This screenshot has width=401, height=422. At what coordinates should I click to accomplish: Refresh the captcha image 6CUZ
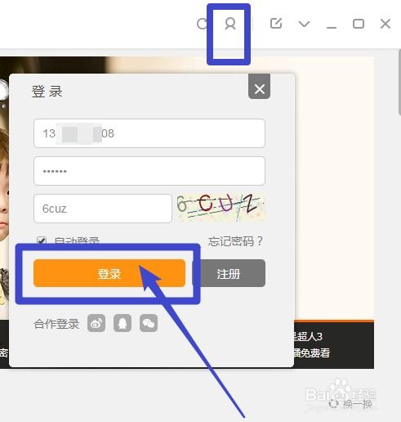point(221,207)
